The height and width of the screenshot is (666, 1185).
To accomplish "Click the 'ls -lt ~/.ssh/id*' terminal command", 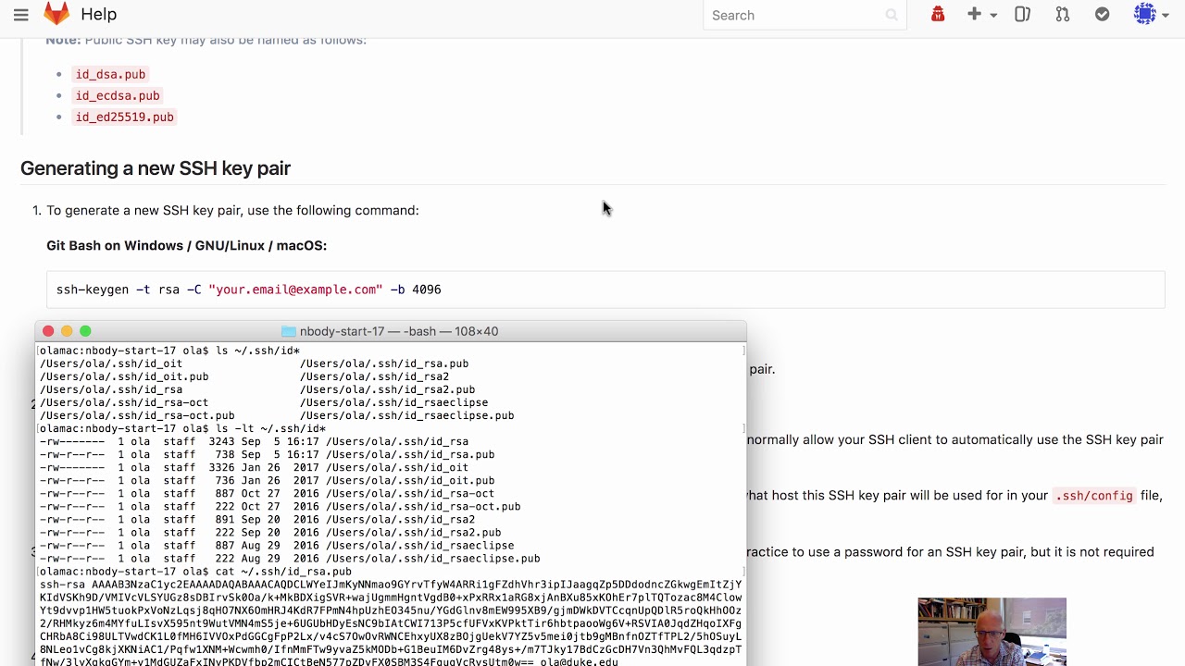I will point(270,428).
